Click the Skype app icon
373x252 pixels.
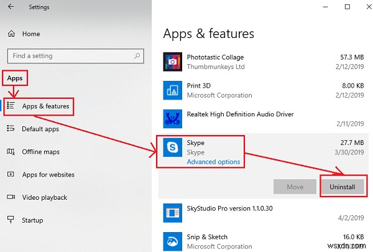pos(172,147)
